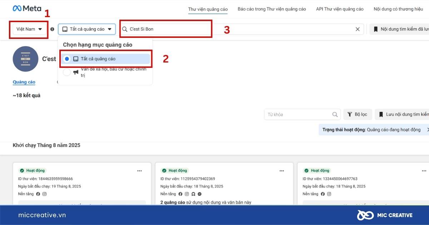Click Hoạt động status badge on ad 1844635959598666
429x225 pixels.
(x=32, y=171)
